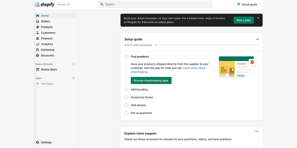Viewport: 297px width, 148px height.
Task: Click the Setup guide progress bar
Action: tap(207, 45)
